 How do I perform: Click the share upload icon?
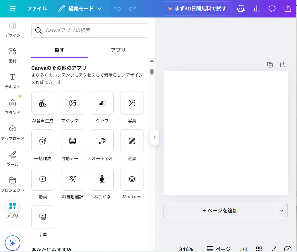click(x=288, y=9)
